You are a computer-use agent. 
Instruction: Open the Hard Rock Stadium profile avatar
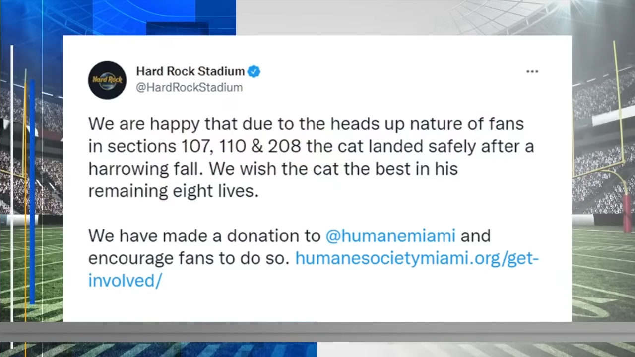107,80
